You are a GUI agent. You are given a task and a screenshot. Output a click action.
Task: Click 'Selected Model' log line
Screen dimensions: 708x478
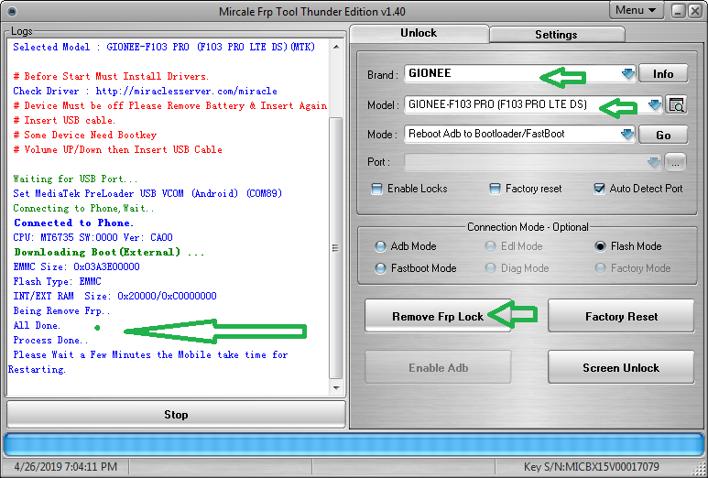click(164, 47)
